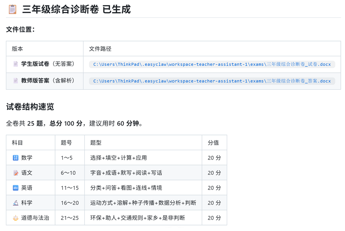Click the 题型 column header
The height and width of the screenshot is (231, 345).
[x=96, y=143]
